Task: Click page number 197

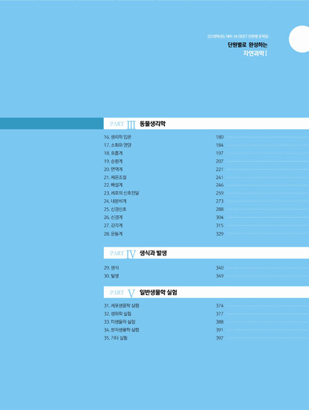Action: click(x=219, y=153)
